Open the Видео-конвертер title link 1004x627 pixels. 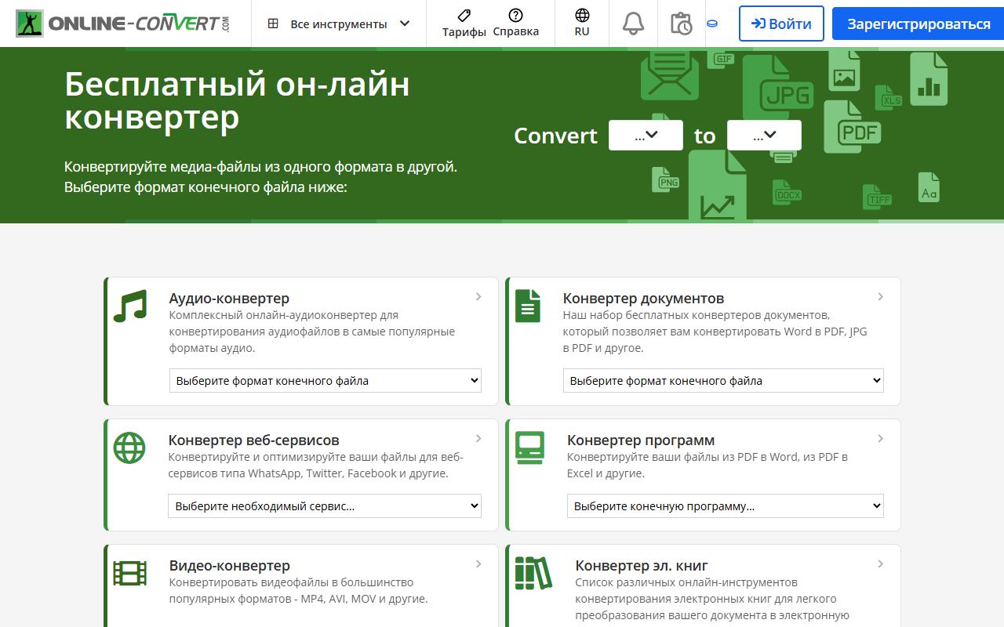click(230, 565)
